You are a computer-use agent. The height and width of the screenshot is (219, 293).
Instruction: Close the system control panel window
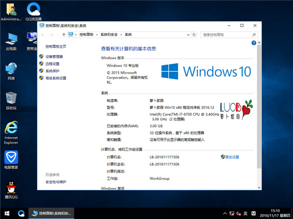point(255,26)
